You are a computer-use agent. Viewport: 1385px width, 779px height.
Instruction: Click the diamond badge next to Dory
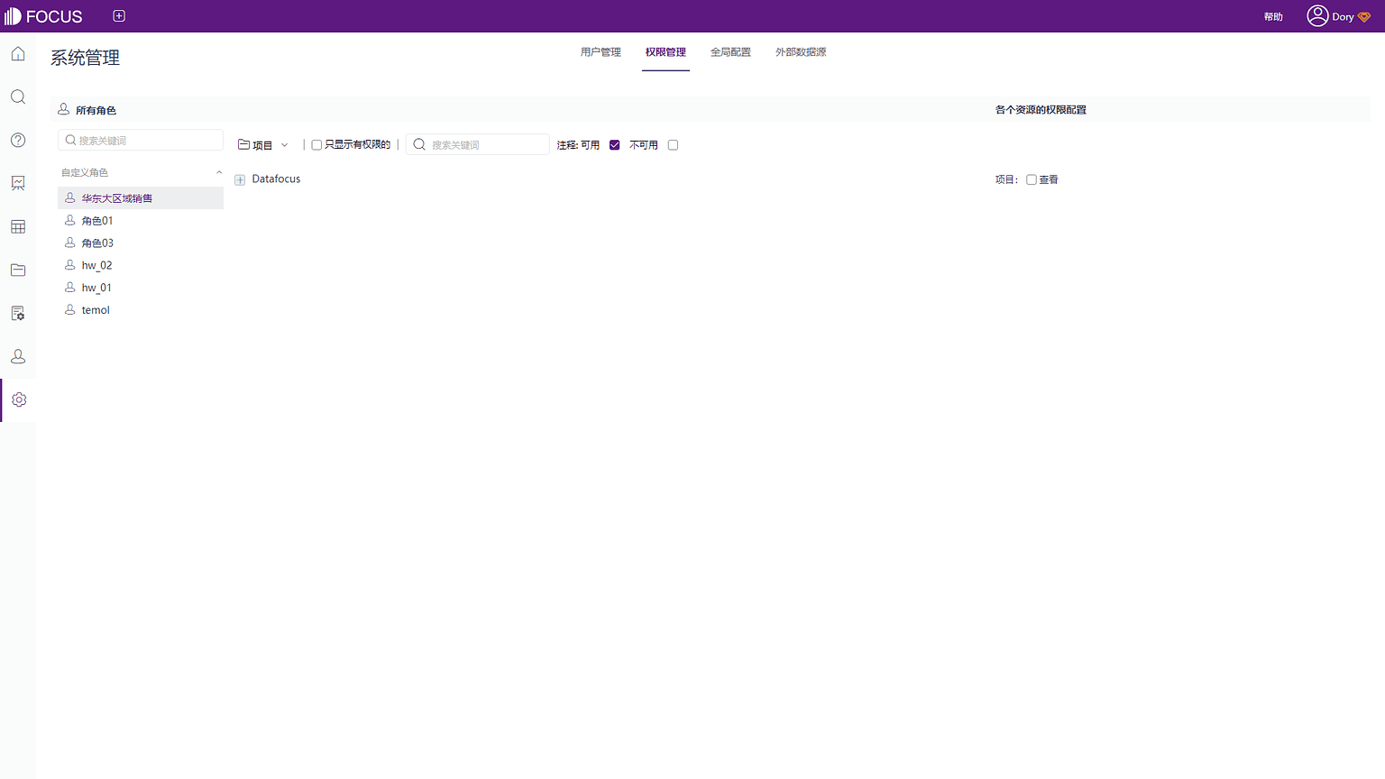(x=1364, y=17)
